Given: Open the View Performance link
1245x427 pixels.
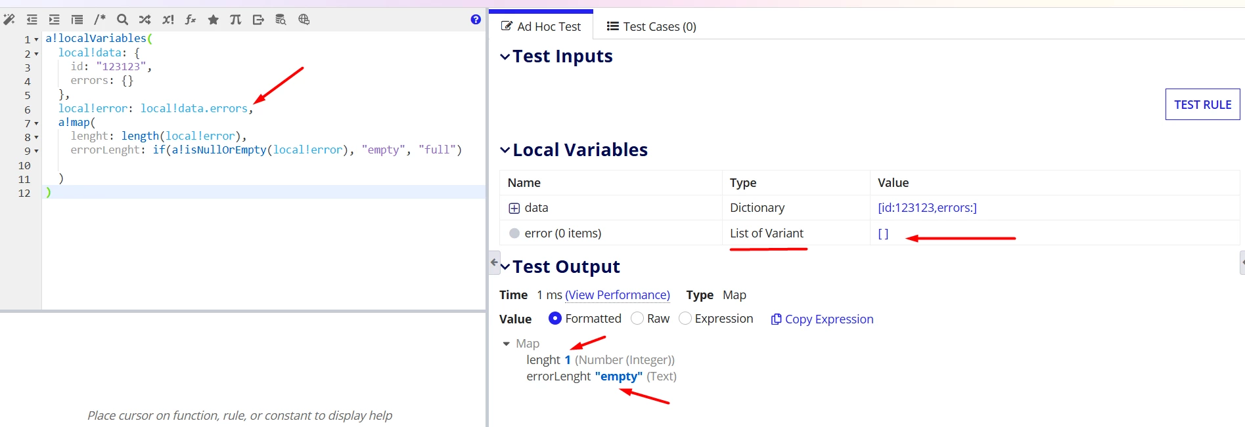Looking at the screenshot, I should (618, 295).
